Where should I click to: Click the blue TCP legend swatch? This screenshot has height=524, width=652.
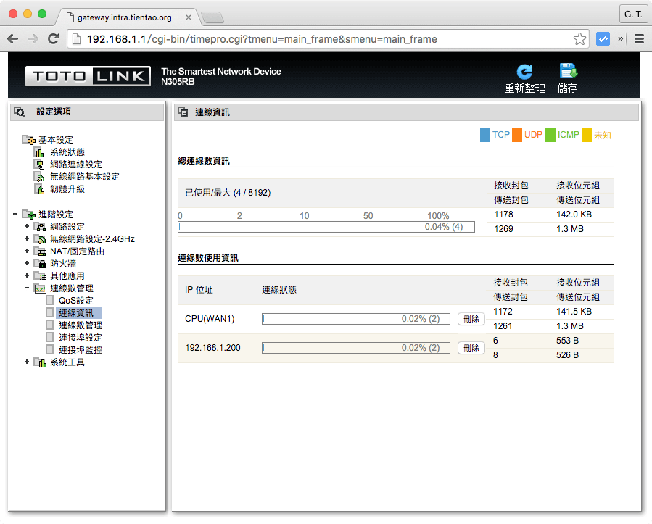[x=484, y=135]
